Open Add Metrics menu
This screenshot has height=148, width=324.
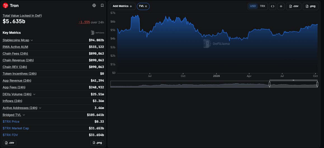(x=123, y=6)
